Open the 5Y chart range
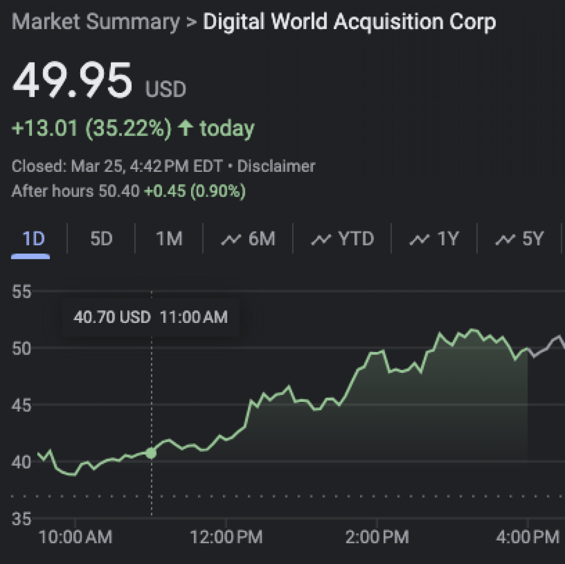 (520, 239)
